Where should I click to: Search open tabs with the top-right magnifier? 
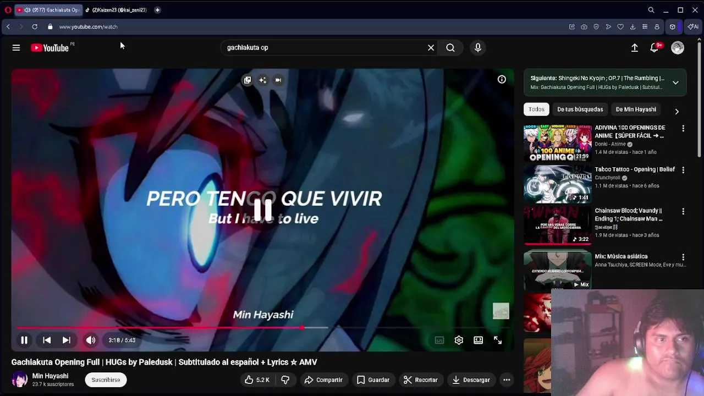(x=651, y=10)
